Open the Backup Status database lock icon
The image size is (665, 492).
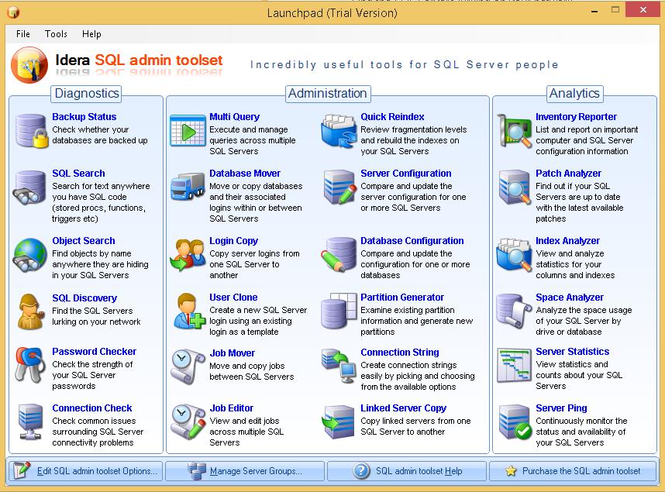31,131
